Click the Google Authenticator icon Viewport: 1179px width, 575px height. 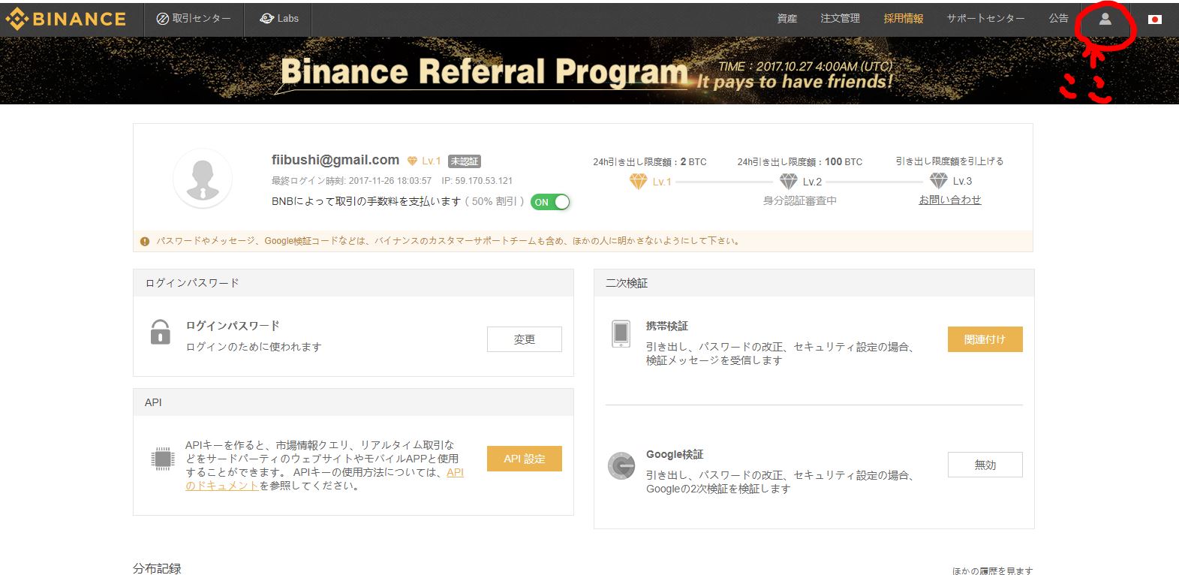pos(621,466)
